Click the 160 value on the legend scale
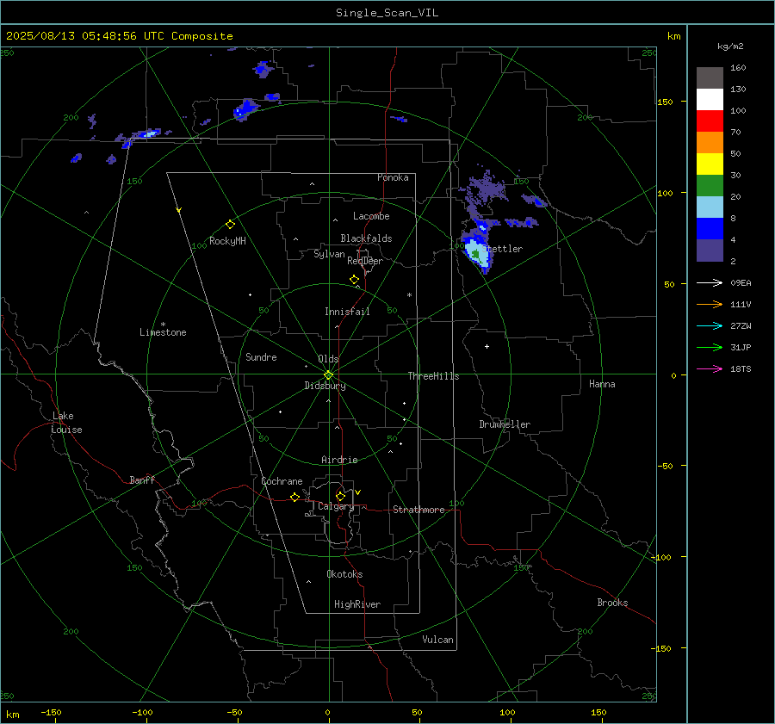 tap(738, 68)
